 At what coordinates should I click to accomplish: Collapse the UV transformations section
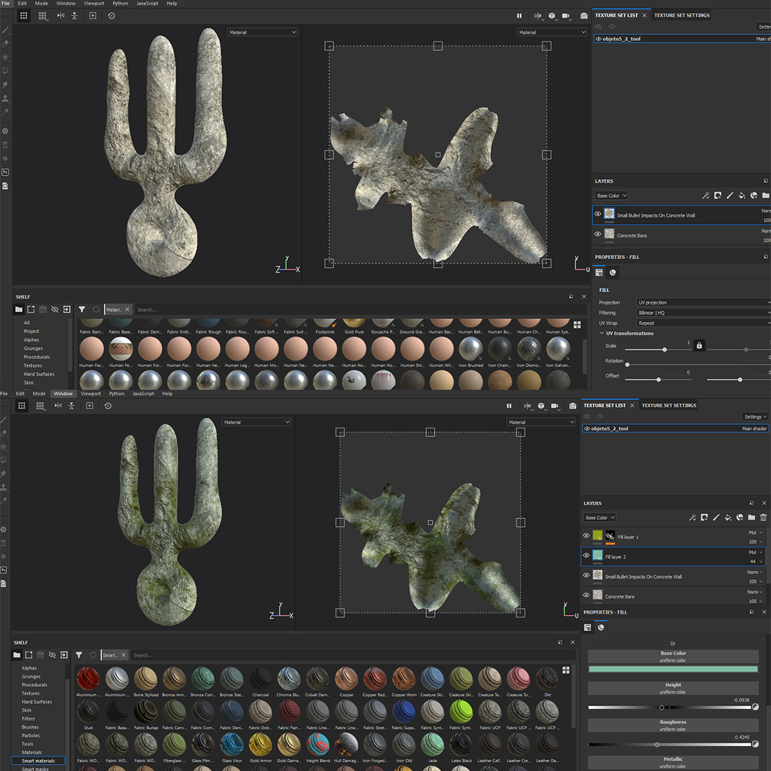pyautogui.click(x=601, y=333)
